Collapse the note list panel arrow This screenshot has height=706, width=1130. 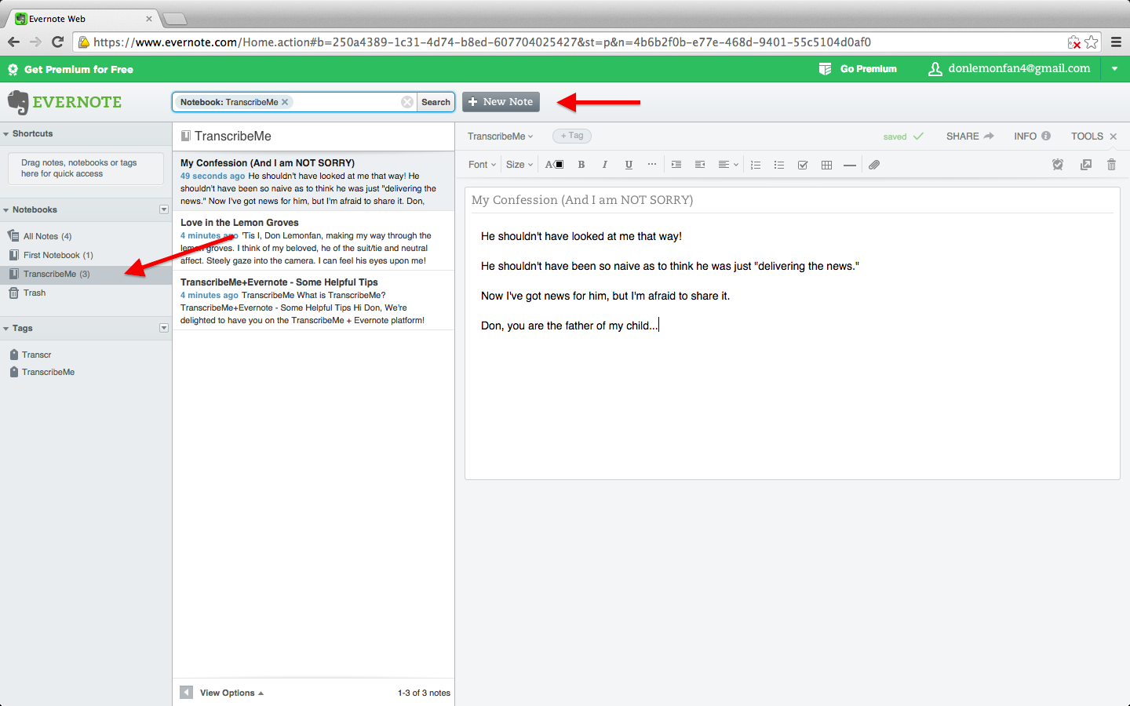[186, 693]
